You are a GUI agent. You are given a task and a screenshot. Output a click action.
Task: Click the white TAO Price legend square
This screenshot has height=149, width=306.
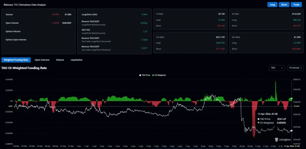pos(140,75)
